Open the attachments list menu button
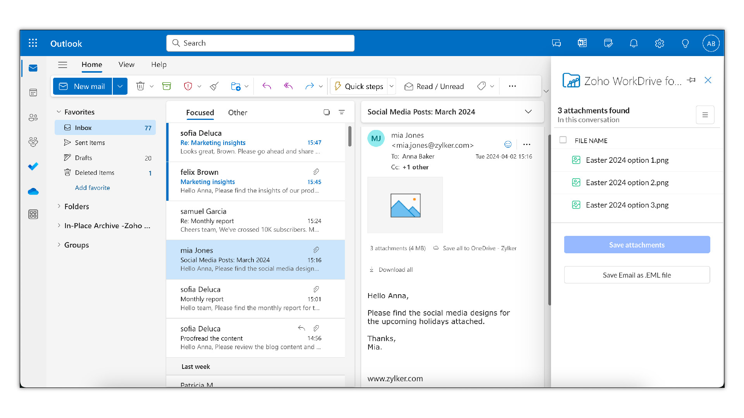The height and width of the screenshot is (418, 744). (705, 115)
